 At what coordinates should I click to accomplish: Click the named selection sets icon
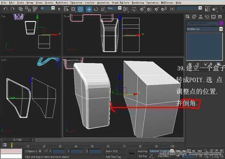pyautogui.click(x=172, y=9)
